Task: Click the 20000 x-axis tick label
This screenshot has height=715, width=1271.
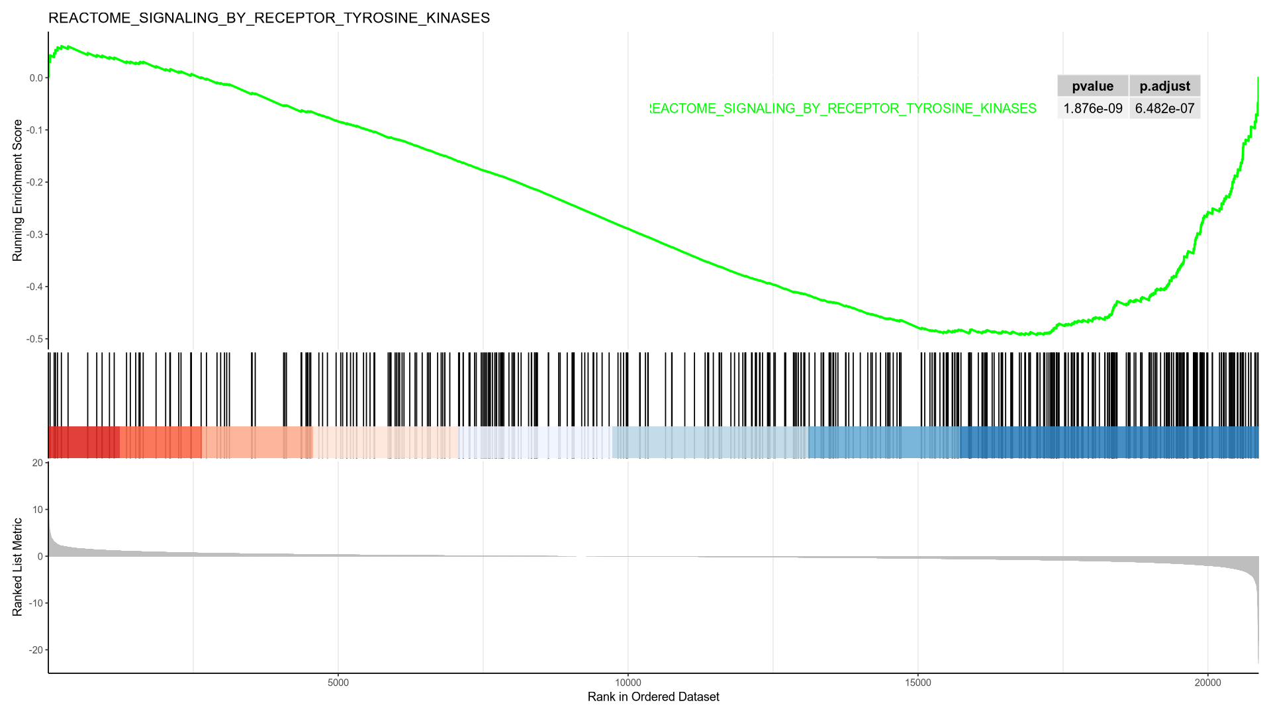Action: pos(1207,682)
